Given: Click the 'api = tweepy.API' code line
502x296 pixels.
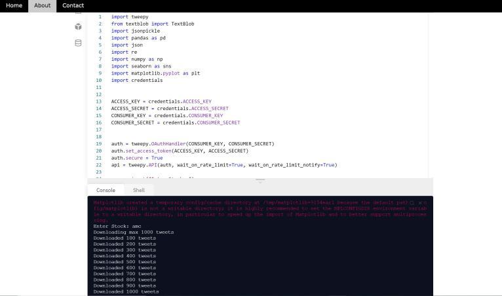Looking at the screenshot, I should point(224,165).
